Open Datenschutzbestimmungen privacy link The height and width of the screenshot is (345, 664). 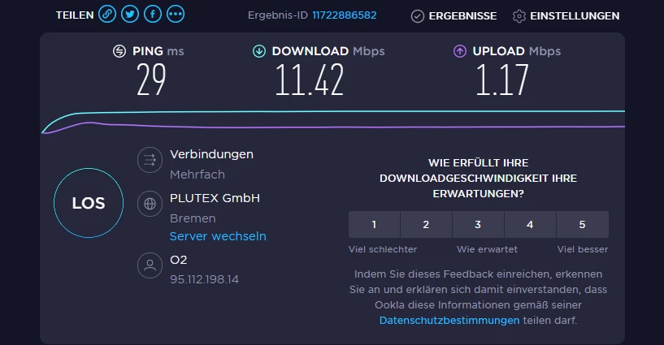pos(449,321)
